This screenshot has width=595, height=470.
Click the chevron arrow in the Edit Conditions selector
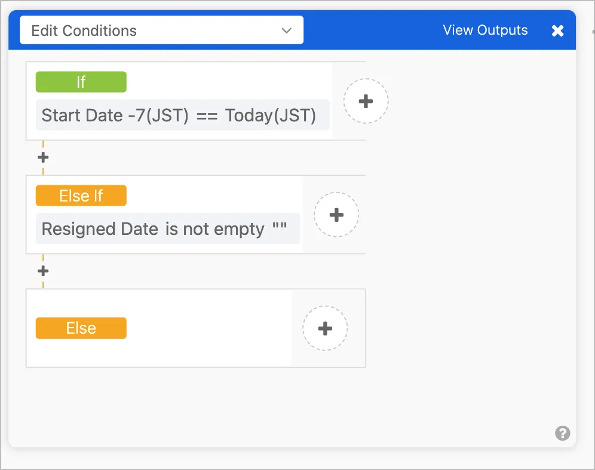[x=287, y=30]
